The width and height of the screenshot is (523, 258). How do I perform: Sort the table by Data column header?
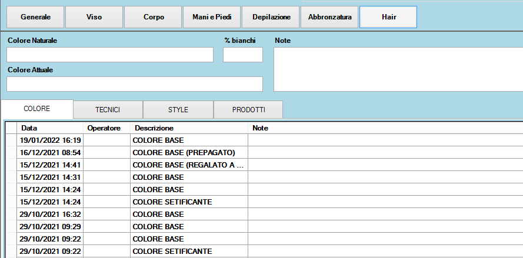point(50,128)
